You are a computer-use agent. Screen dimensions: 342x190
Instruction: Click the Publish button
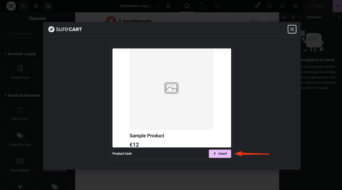[318, 6]
